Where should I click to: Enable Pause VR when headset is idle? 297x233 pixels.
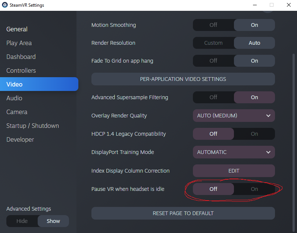point(254,189)
